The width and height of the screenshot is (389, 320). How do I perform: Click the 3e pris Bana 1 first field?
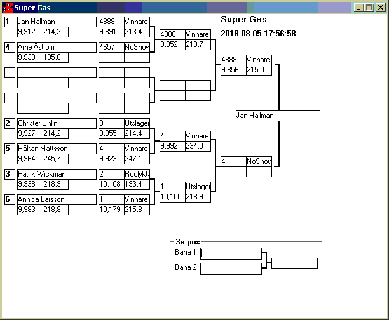216,254
